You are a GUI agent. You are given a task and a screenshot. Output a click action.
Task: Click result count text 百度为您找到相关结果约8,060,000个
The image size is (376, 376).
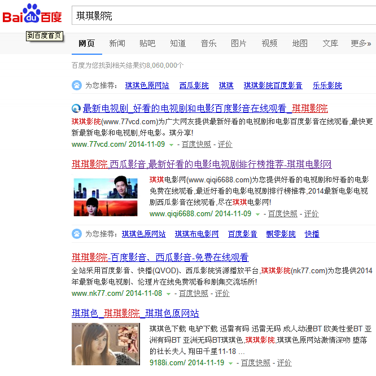128,65
